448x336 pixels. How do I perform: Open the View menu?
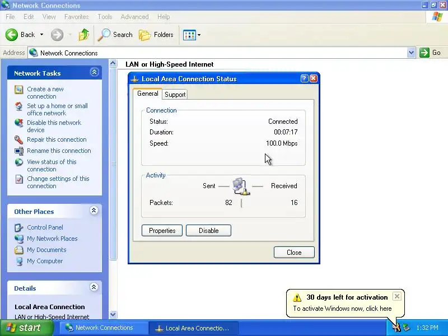[49, 17]
